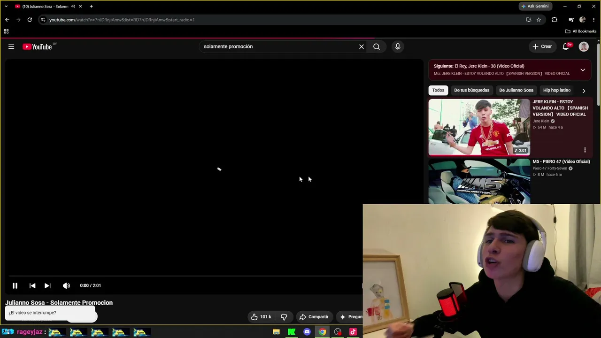The image size is (601, 338).
Task: Click the video title Julianno Sosa - Solamente Promocion
Action: pyautogui.click(x=59, y=303)
